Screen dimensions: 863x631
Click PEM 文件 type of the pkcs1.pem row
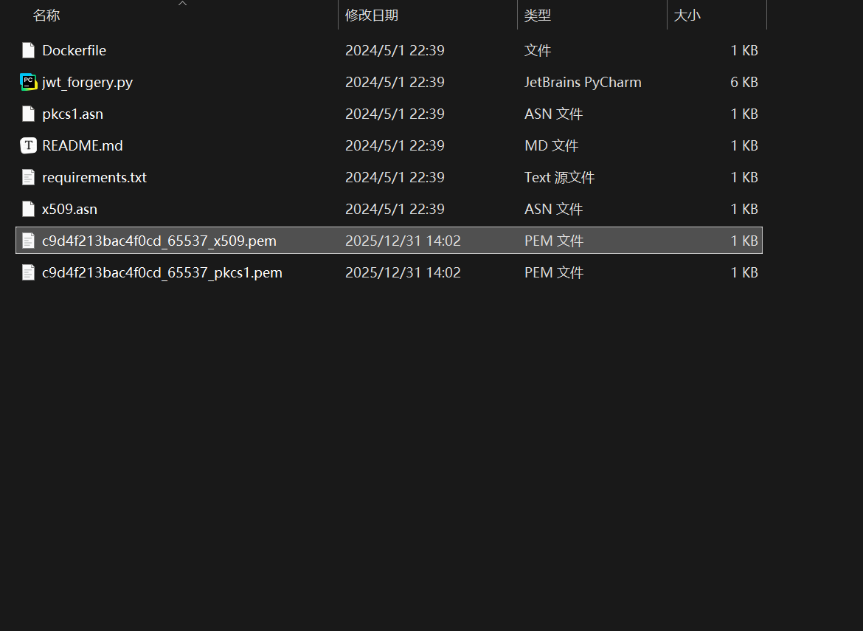(x=554, y=272)
